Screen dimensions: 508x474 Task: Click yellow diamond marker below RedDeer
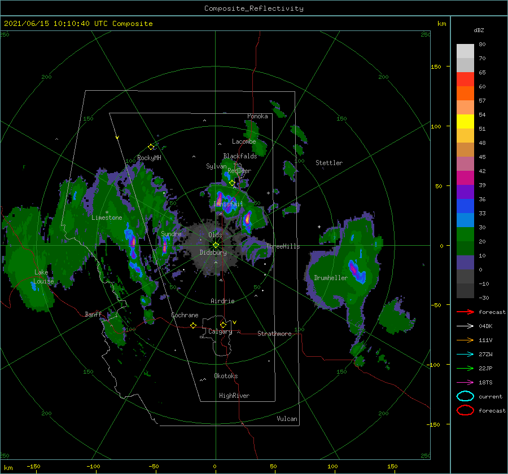[x=232, y=183]
